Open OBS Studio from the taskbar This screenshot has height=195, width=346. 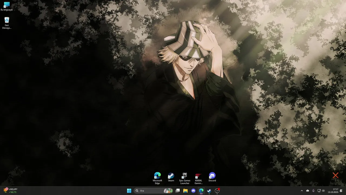[217, 191]
